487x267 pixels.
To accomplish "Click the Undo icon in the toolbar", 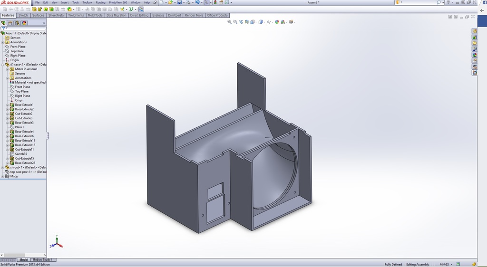I will pos(197,2).
